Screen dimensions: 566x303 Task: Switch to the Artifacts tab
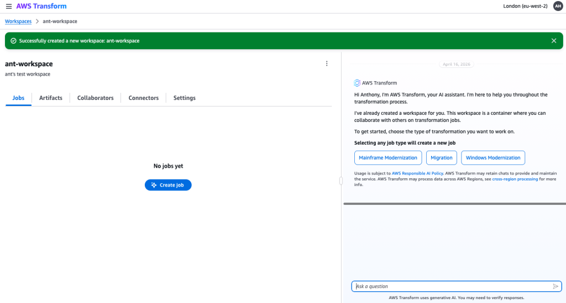pyautogui.click(x=51, y=98)
